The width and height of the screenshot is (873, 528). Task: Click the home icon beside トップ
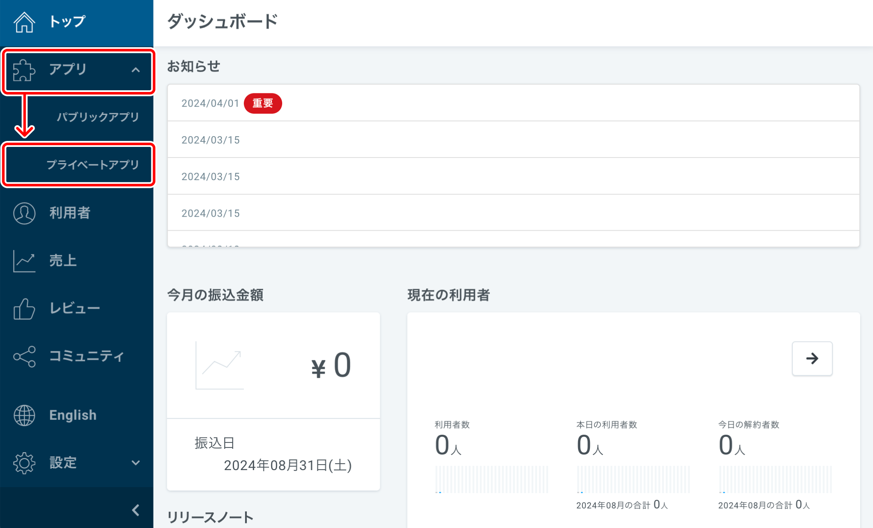24,22
